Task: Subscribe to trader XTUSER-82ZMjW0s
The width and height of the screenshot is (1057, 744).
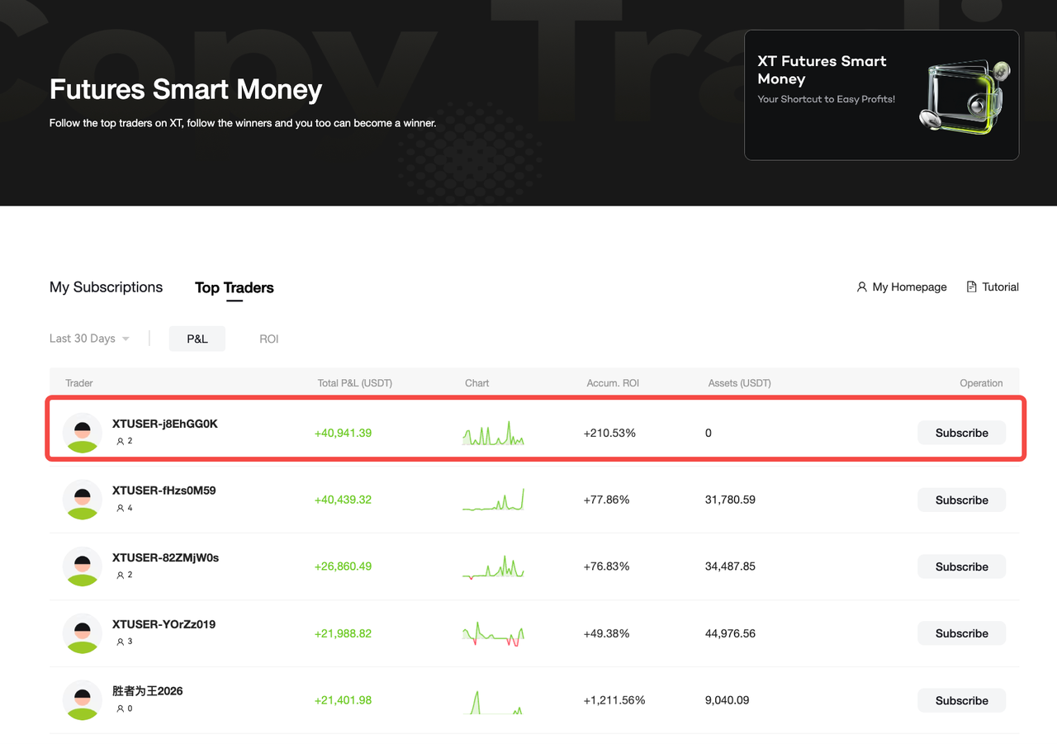Action: coord(962,566)
